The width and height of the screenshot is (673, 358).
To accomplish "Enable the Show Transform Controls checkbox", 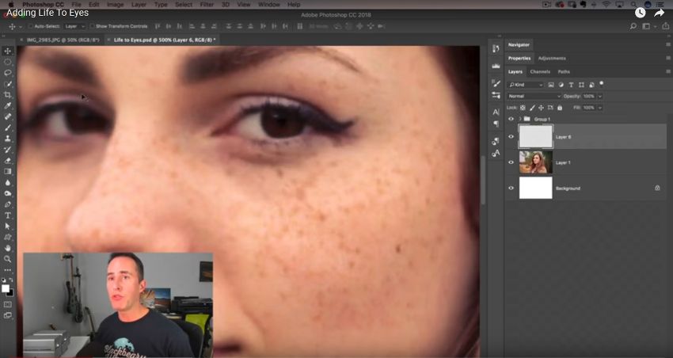I will coord(92,26).
